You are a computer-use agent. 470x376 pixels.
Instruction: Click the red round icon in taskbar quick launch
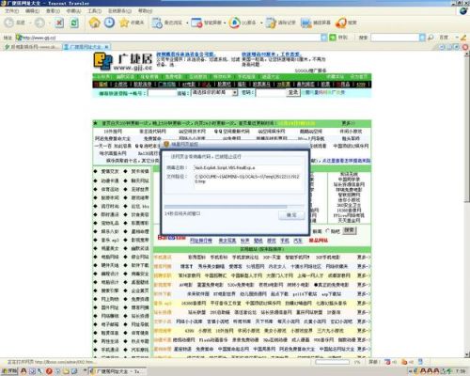tap(49, 371)
